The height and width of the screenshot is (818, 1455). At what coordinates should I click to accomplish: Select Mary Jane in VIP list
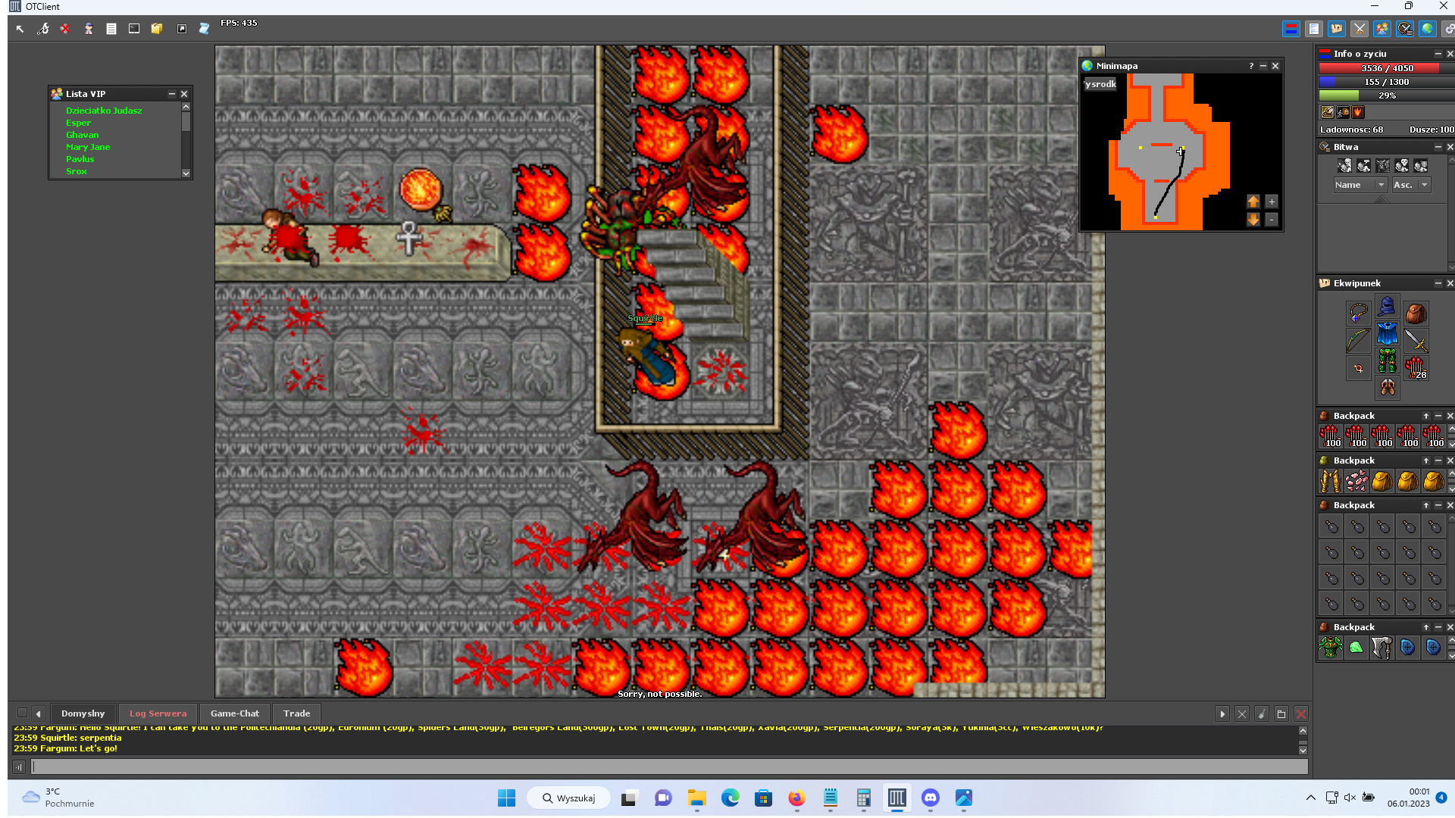(88, 147)
